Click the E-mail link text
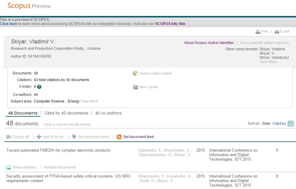296x189 pixels. pos(285,31)
